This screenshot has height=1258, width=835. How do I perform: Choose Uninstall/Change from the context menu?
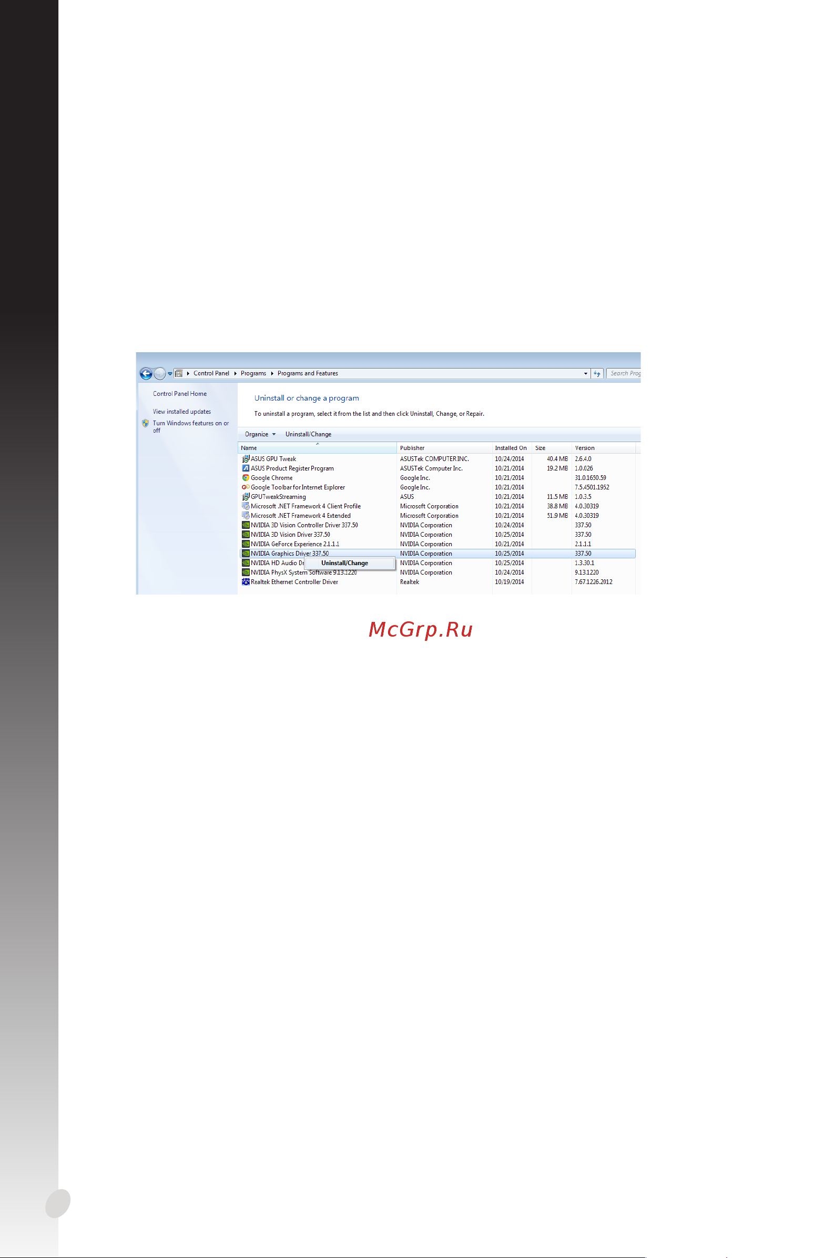click(x=349, y=563)
